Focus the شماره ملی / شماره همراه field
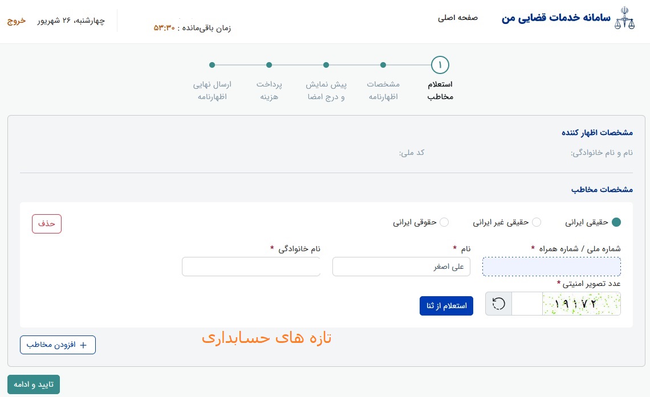Image resolution: width=650 pixels, height=397 pixels. 551,267
